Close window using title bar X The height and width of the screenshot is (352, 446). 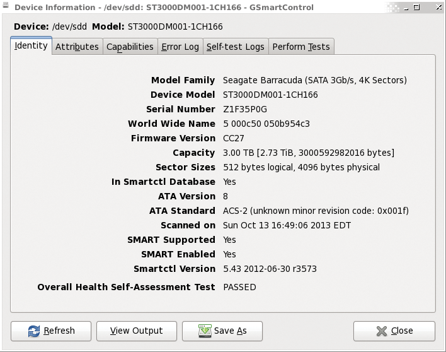pyautogui.click(x=438, y=7)
